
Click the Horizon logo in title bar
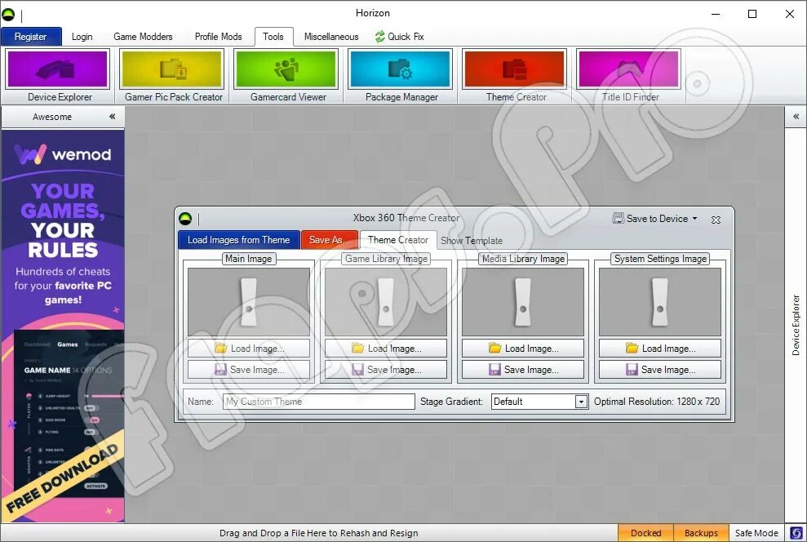9,15
